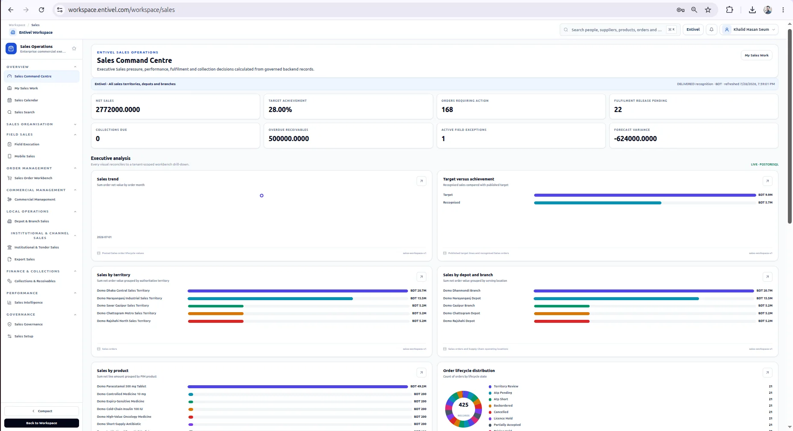Collapse the Commercial Management section
Image resolution: width=793 pixels, height=431 pixels.
[75, 190]
